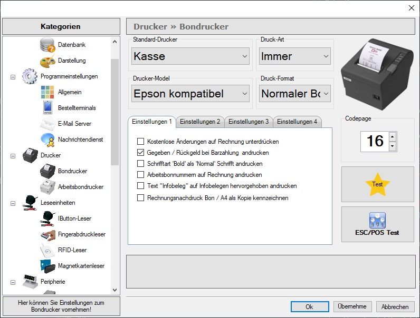Uncheck Gegeben / Rückgeld bei Barzahlung andrucken

pos(140,153)
